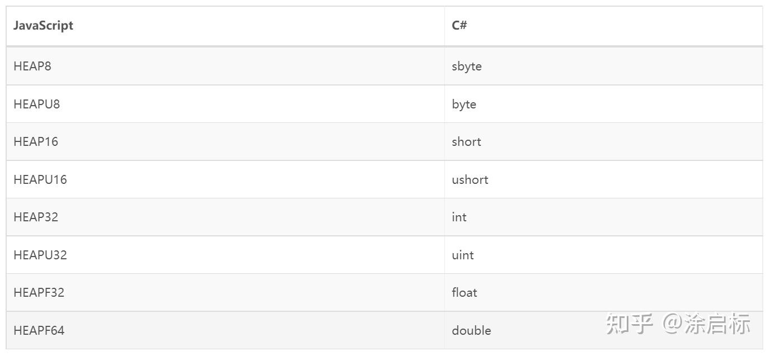Viewport: 770px width, 356px height.
Task: Select the HEAP16 entry
Action: 36,141
